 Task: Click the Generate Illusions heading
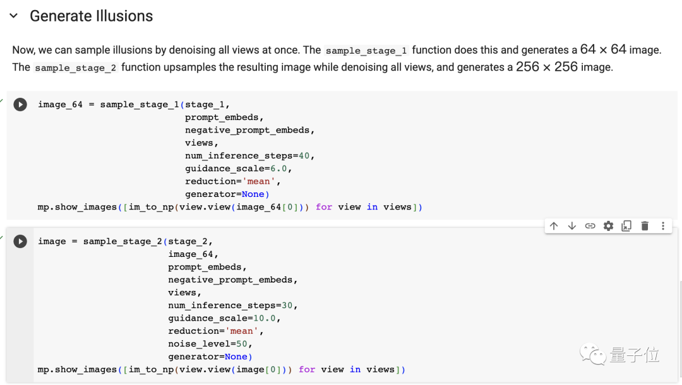[x=91, y=16]
